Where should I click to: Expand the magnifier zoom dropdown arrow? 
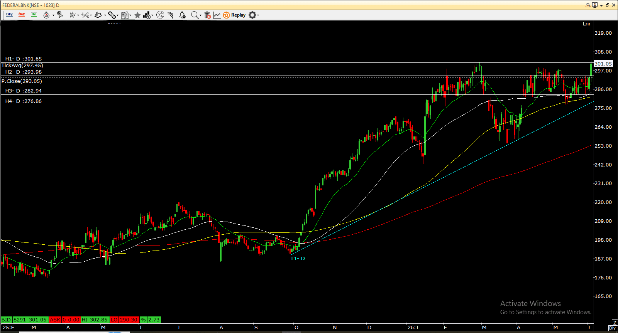[x=200, y=15]
